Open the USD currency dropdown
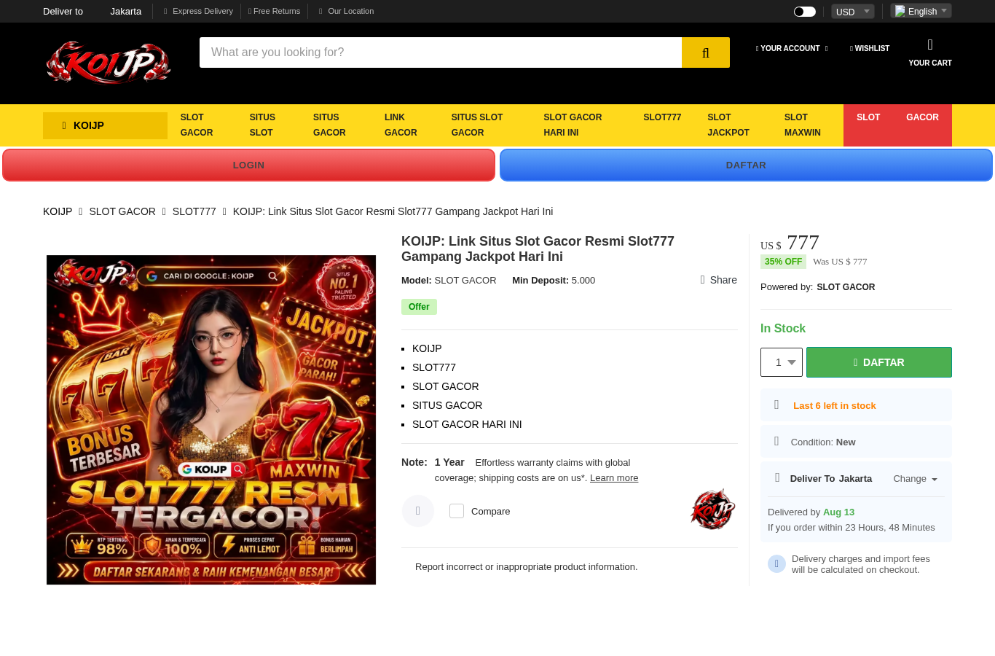 click(853, 12)
